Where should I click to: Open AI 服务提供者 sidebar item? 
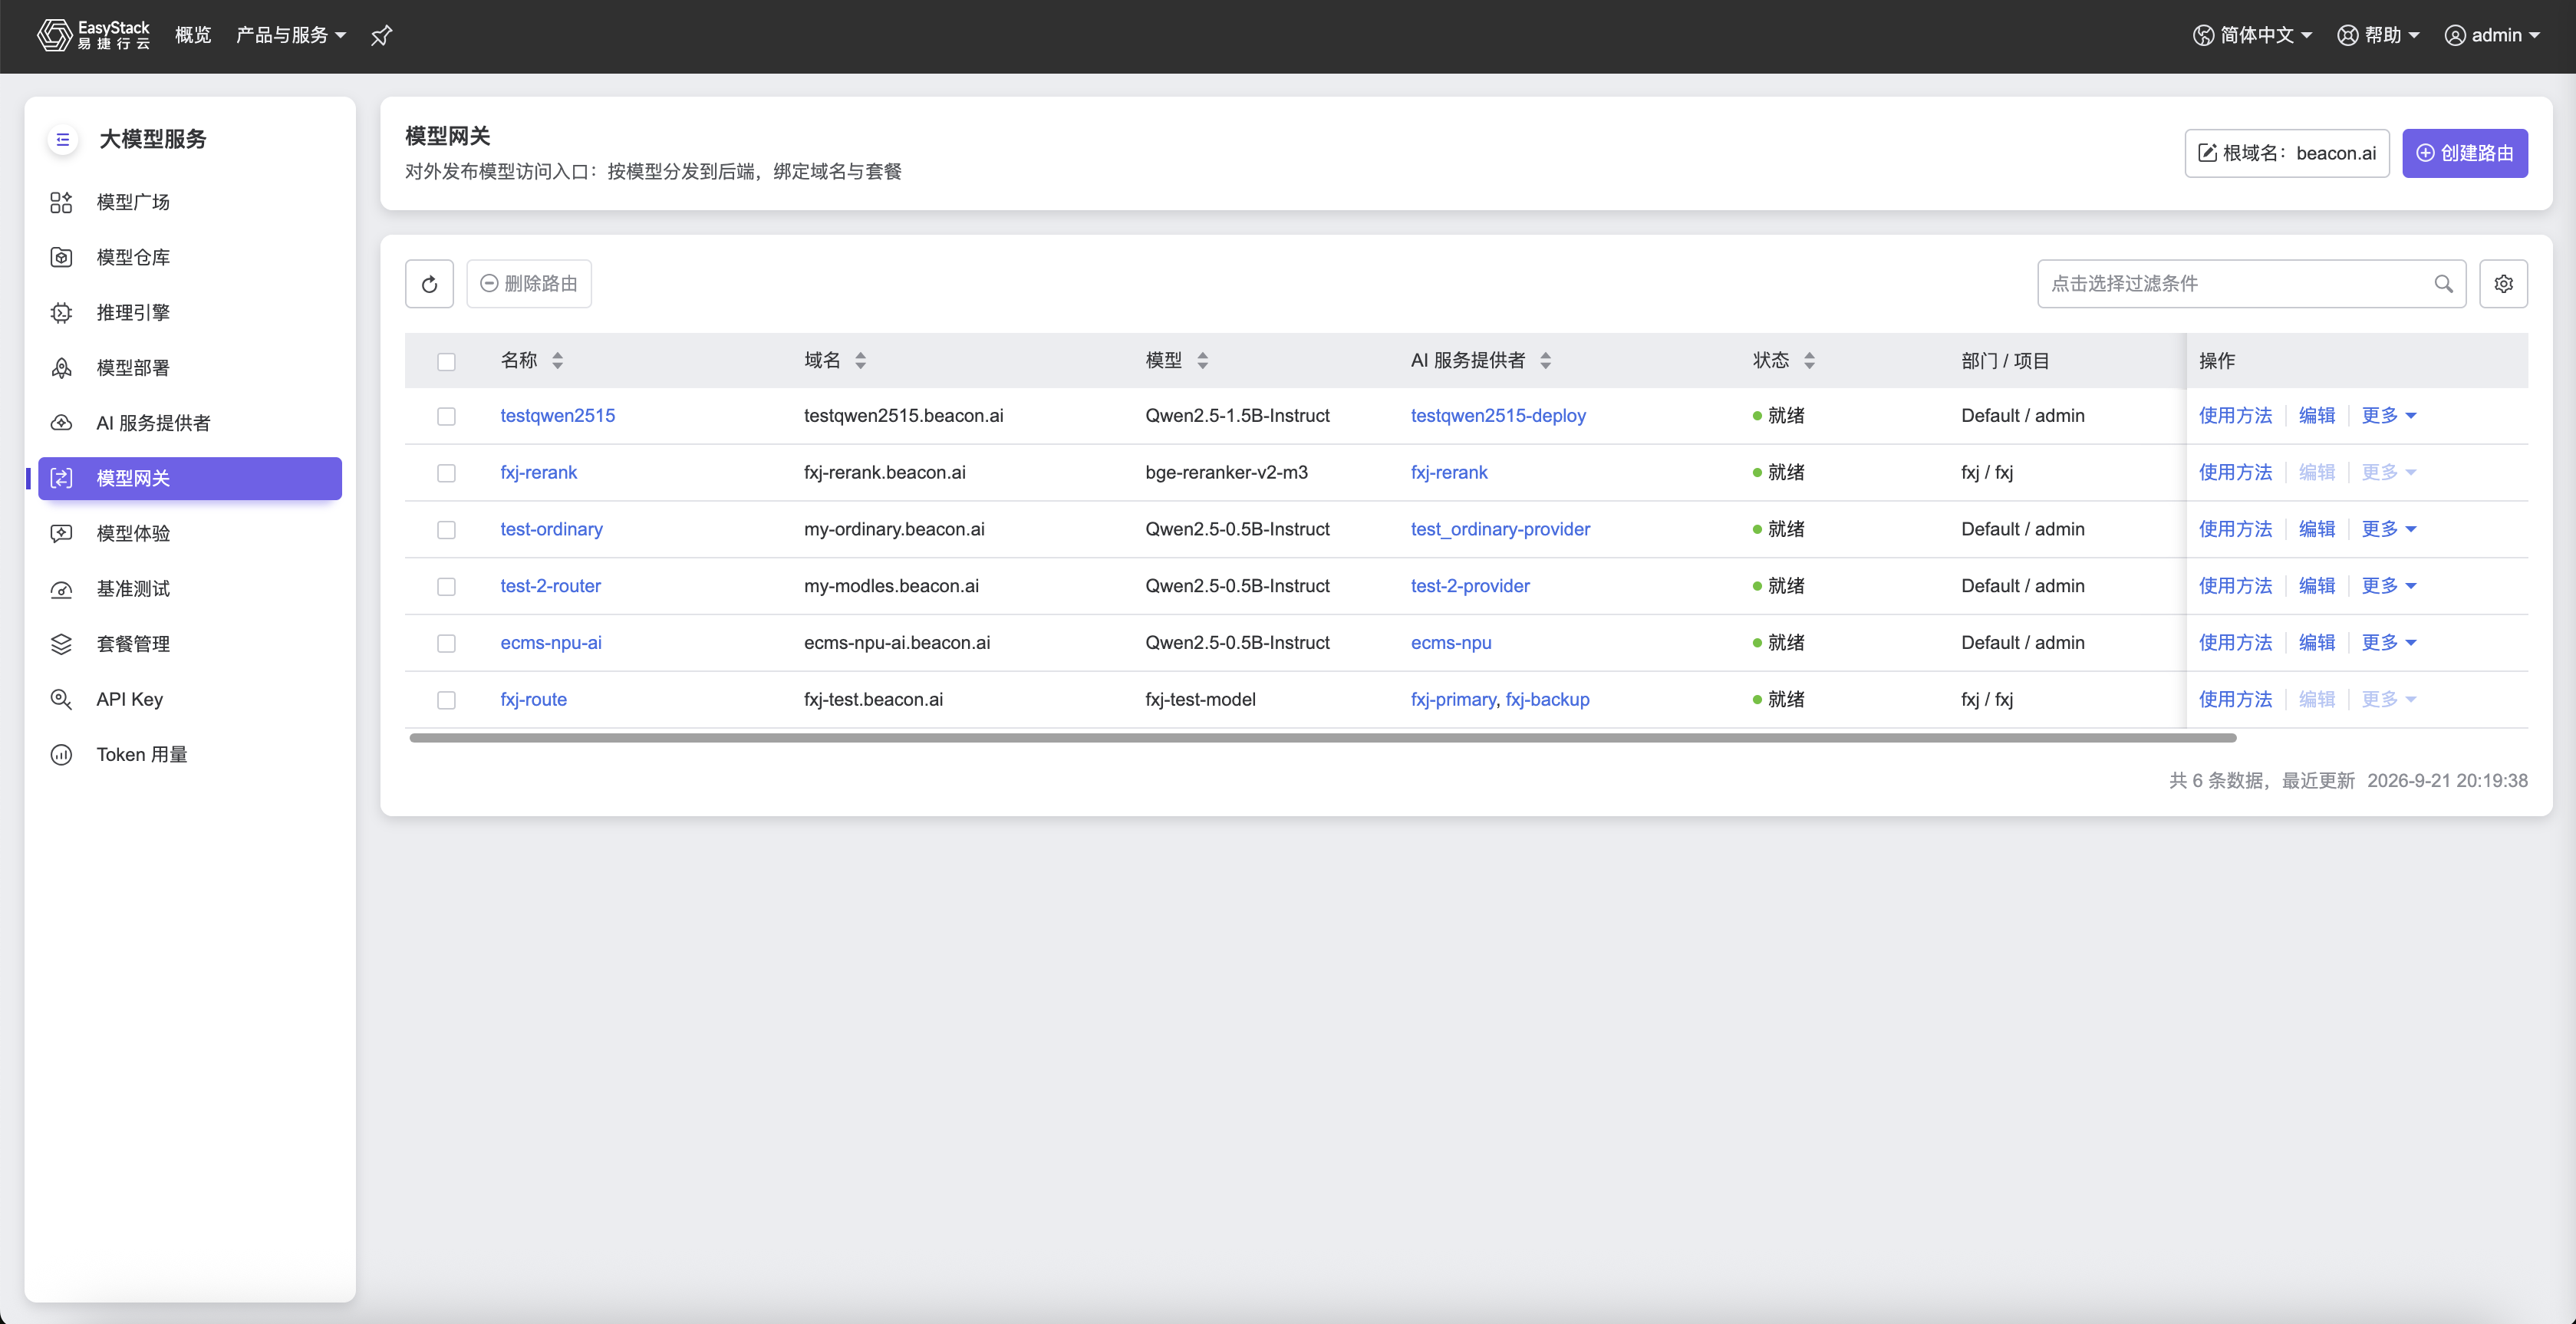tap(190, 423)
